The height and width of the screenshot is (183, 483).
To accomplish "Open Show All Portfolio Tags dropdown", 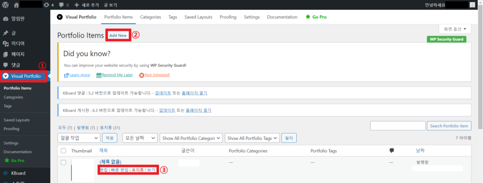I will tap(252, 138).
